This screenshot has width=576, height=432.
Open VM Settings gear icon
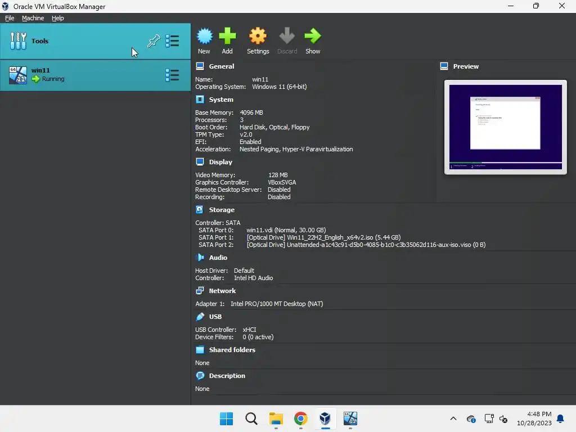258,36
